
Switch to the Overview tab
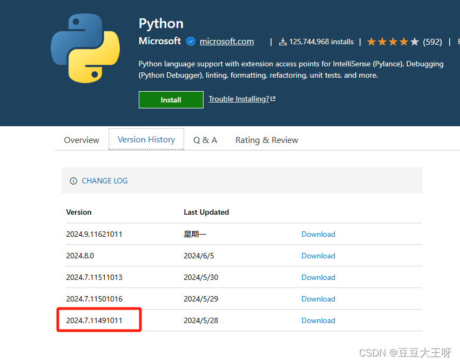tap(82, 140)
